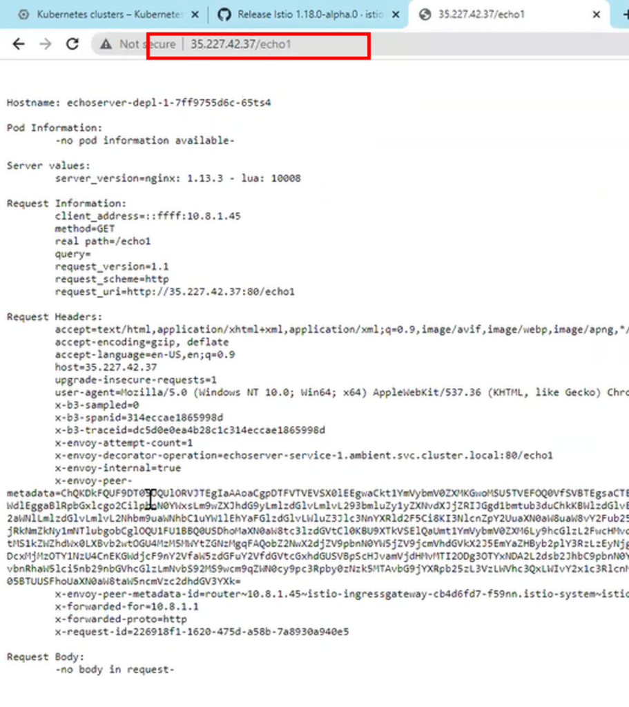Click x-b3-sampled=0 line
Image resolution: width=629 pixels, height=707 pixels.
click(97, 406)
